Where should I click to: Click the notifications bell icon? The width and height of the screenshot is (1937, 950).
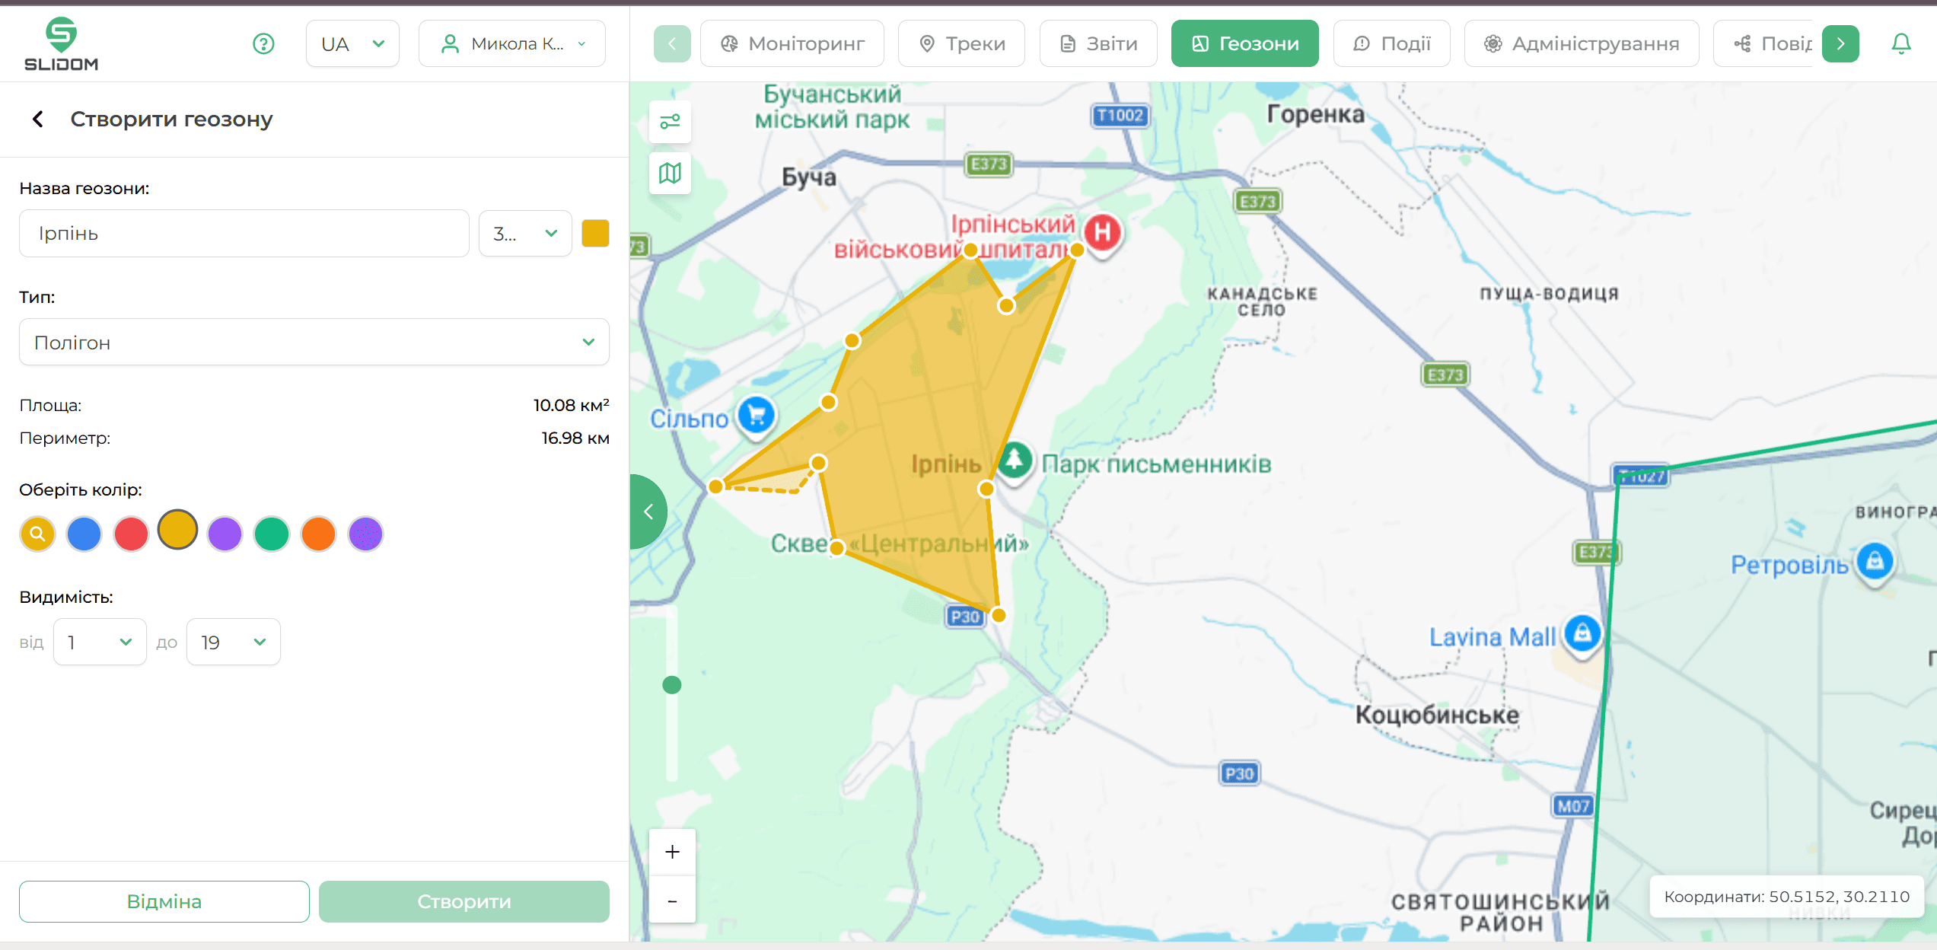pos(1900,44)
